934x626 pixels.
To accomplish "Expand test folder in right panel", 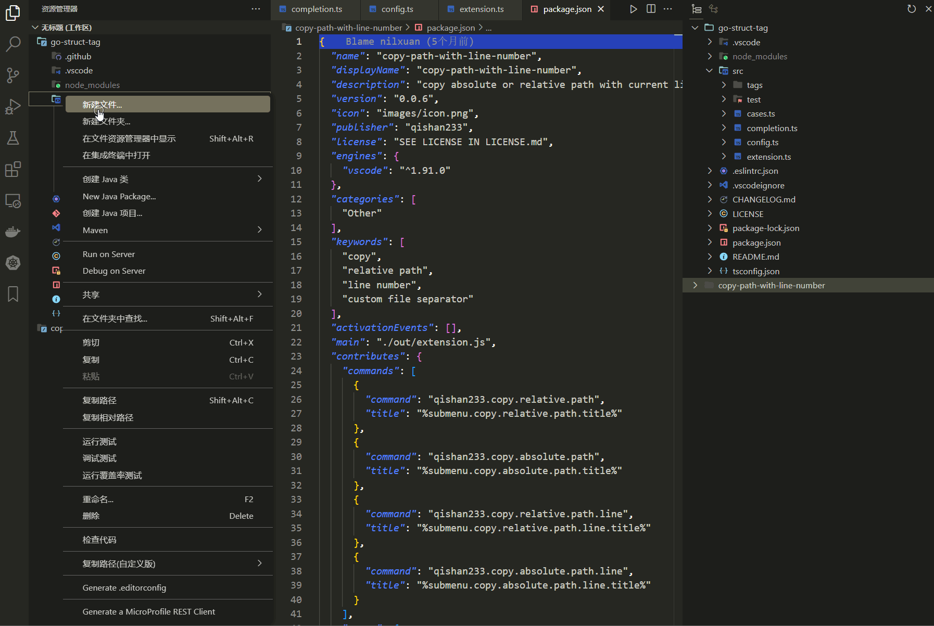I will [724, 99].
